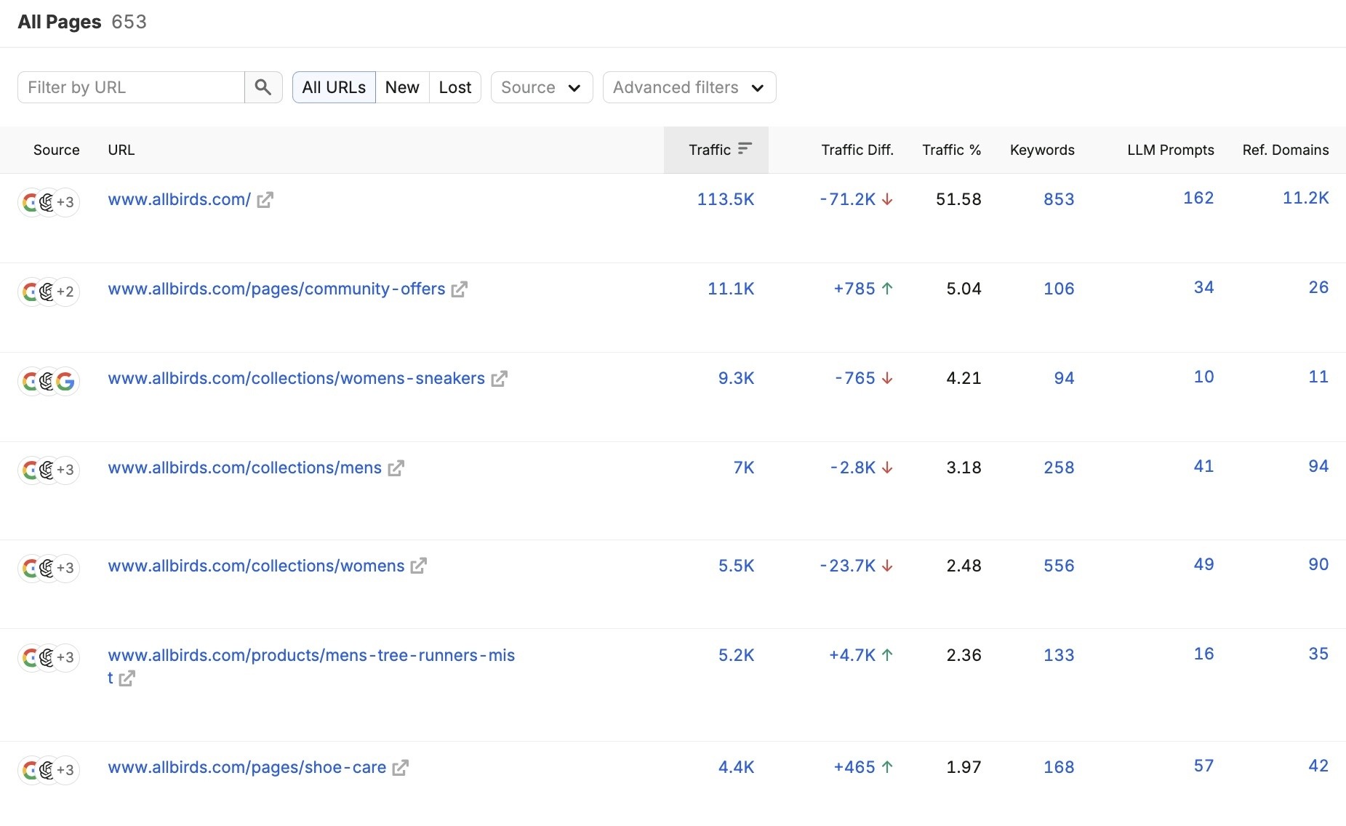Click the 168 keywords value

(1059, 767)
